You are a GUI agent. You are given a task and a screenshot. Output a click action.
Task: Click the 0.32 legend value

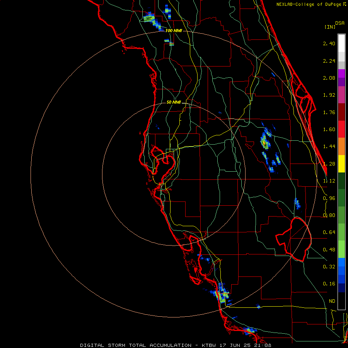click(329, 267)
